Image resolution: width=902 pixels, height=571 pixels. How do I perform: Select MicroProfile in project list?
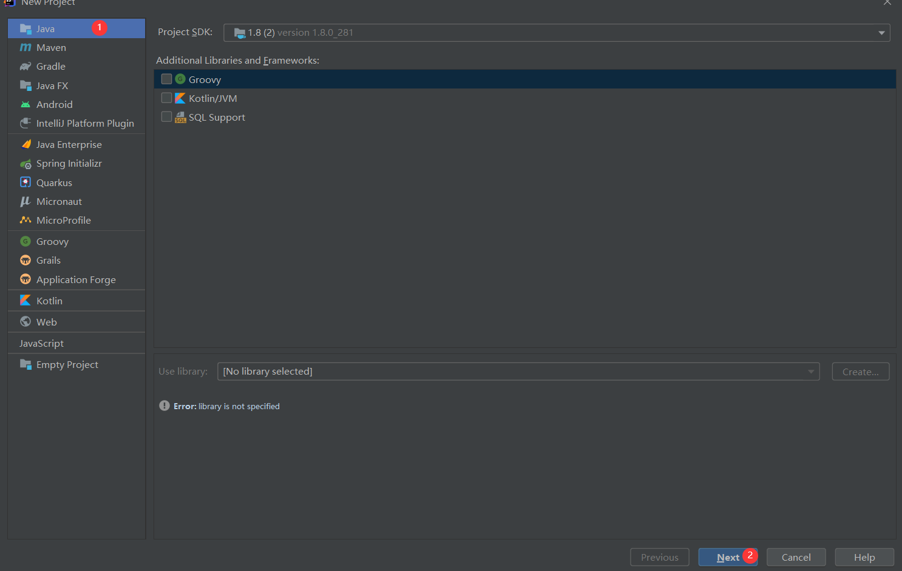coord(76,220)
